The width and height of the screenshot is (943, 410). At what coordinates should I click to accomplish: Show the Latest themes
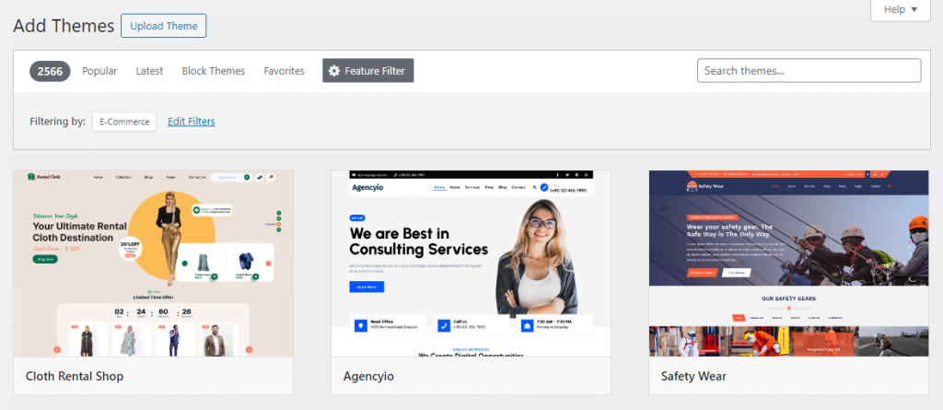[149, 71]
